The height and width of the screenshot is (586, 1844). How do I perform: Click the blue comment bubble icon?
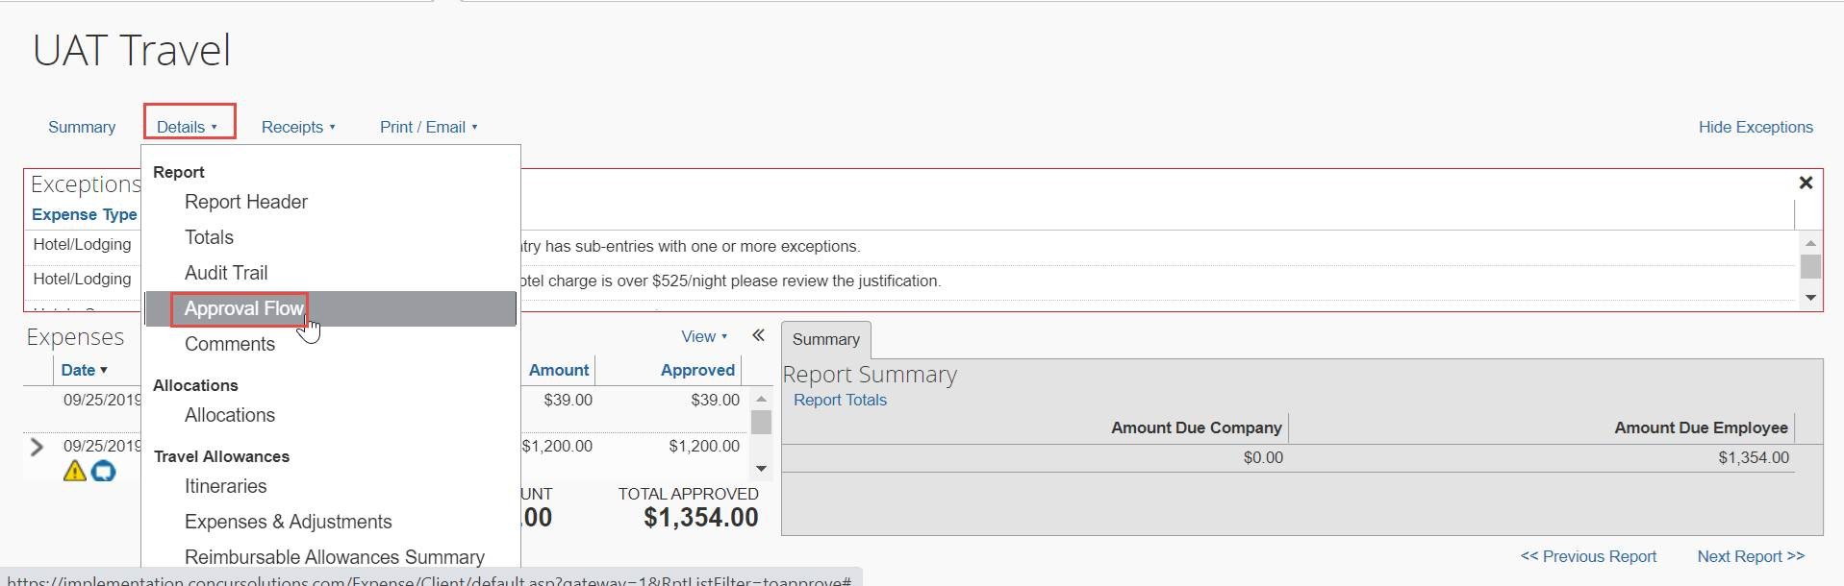pos(103,471)
